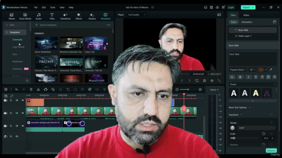This screenshot has height=158, width=282.
Task: Mute the green-screen video track
Action: (x=17, y=113)
